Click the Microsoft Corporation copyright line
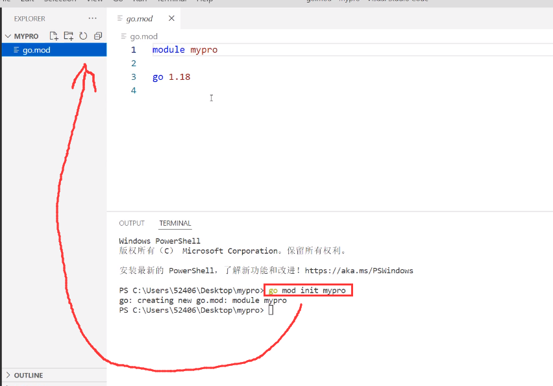The image size is (553, 386). tap(233, 251)
